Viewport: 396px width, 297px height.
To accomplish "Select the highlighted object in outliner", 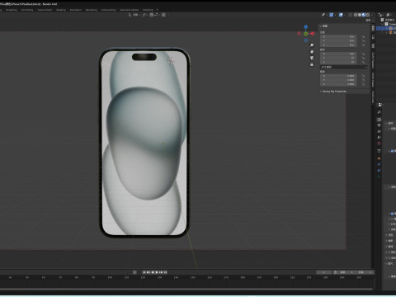I will tap(386, 28).
